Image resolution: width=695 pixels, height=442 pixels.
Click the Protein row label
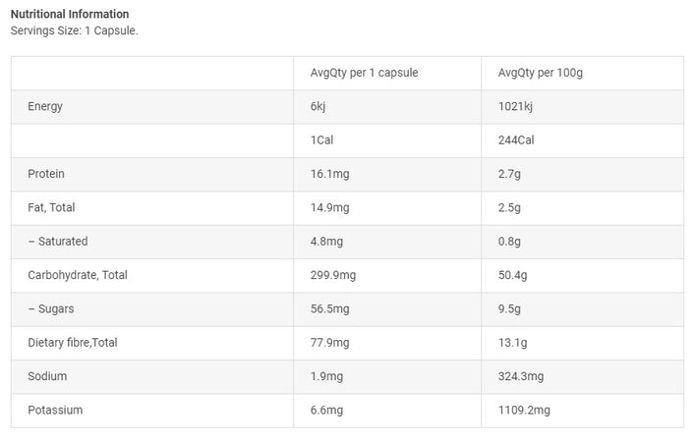coord(46,174)
